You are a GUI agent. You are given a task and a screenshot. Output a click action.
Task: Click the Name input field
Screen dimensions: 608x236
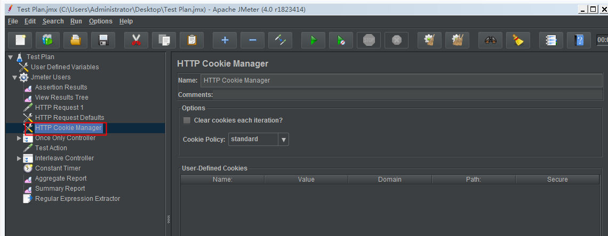point(401,80)
